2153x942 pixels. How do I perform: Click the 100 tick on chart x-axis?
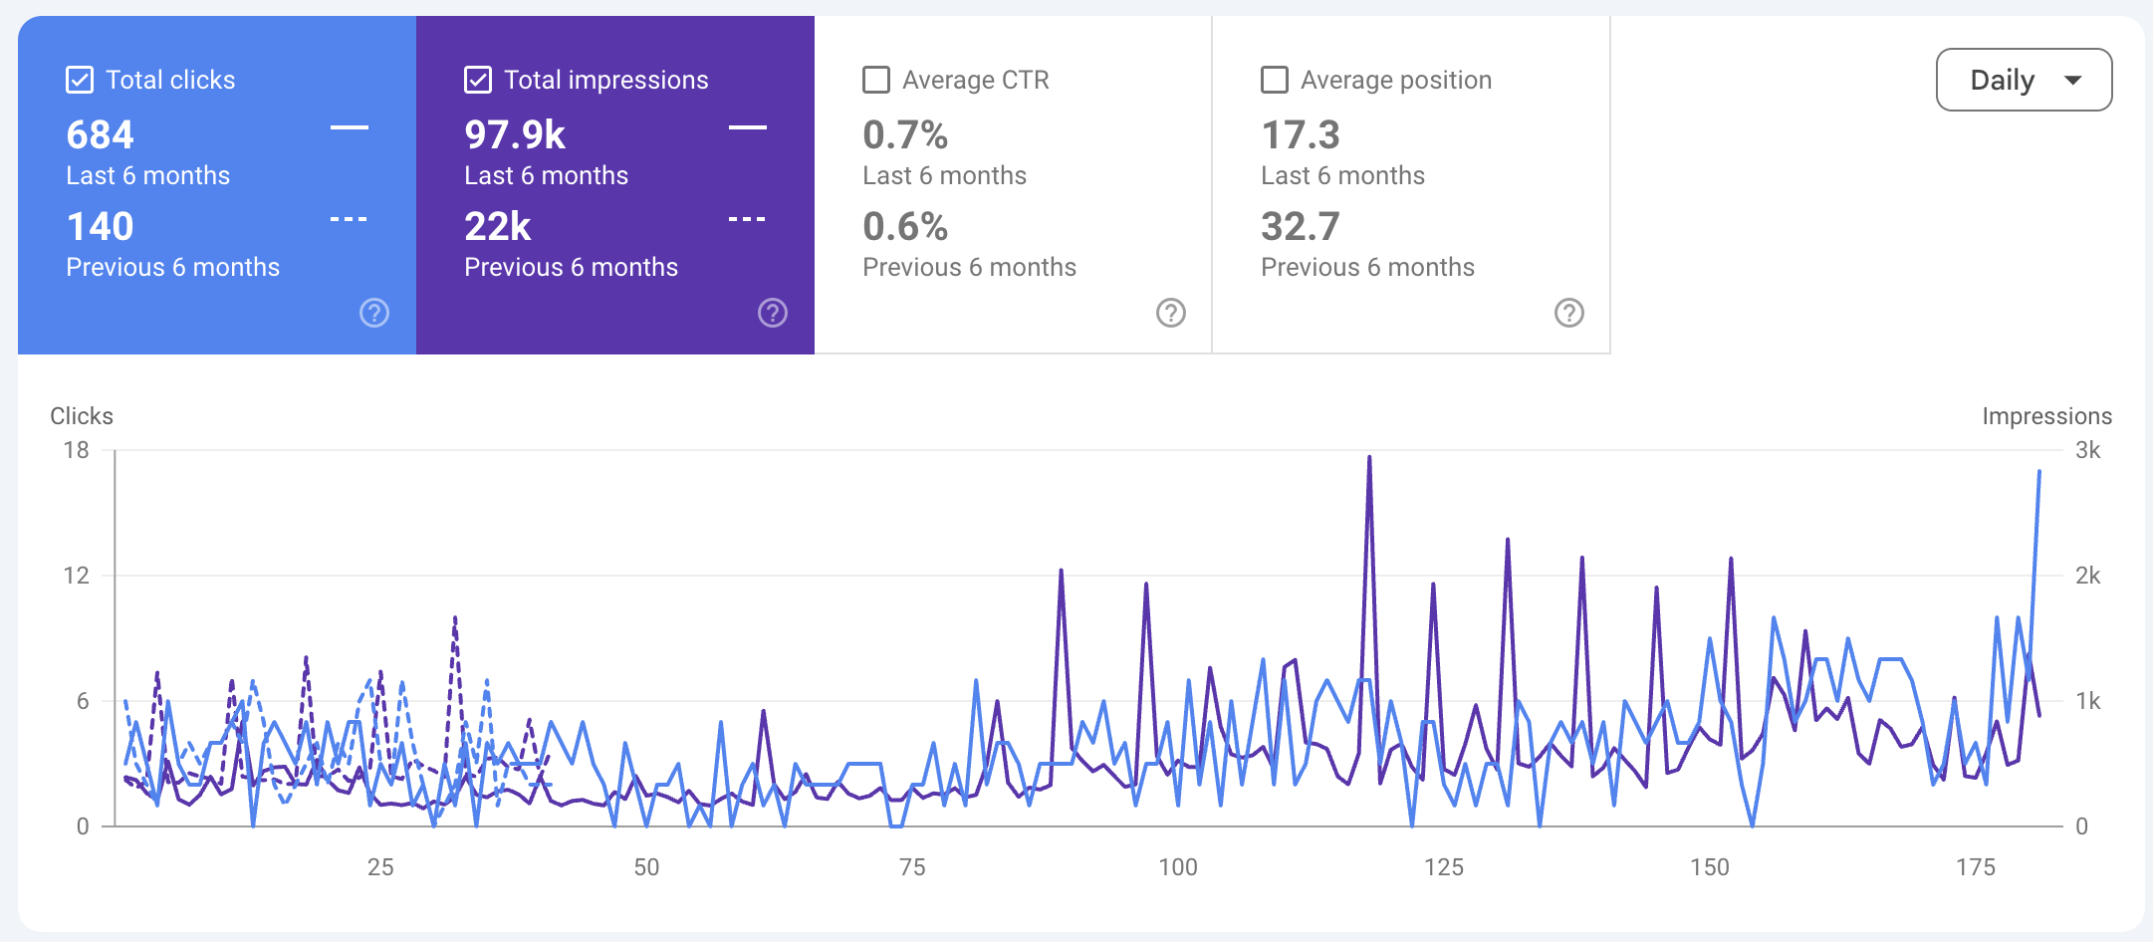[1178, 867]
